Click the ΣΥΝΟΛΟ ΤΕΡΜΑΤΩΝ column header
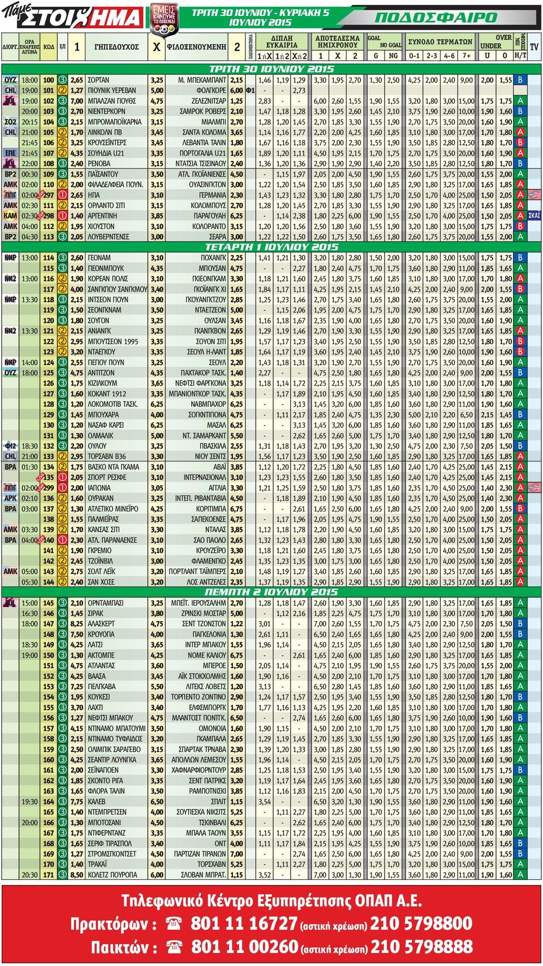Screen dimensions: 543x966 coord(440,42)
